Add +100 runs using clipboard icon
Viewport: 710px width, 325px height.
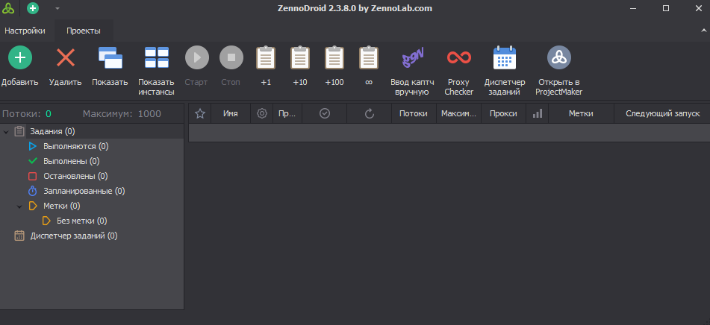tap(334, 58)
